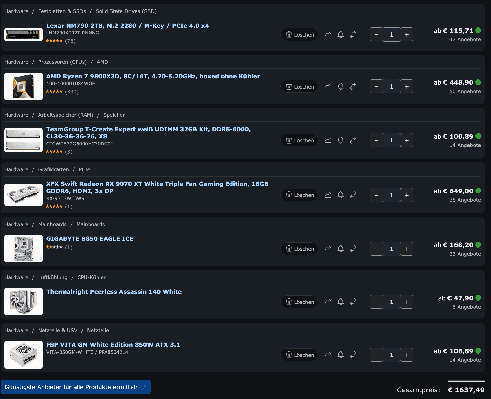Click swap arrows icon for Thermalright cooler

pyautogui.click(x=353, y=302)
